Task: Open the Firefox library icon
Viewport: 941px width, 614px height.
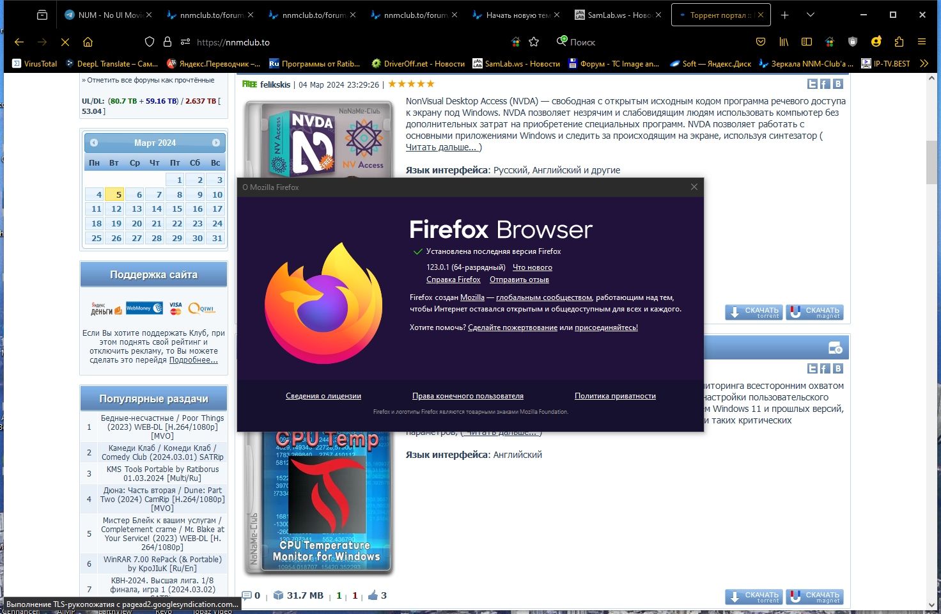Action: coord(784,42)
